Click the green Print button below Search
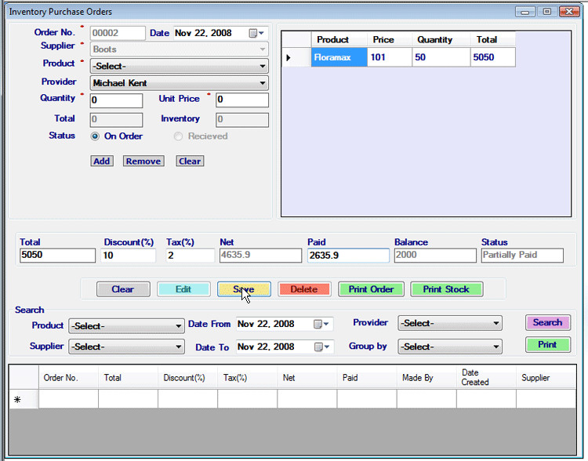588x461 pixels. pyautogui.click(x=548, y=345)
